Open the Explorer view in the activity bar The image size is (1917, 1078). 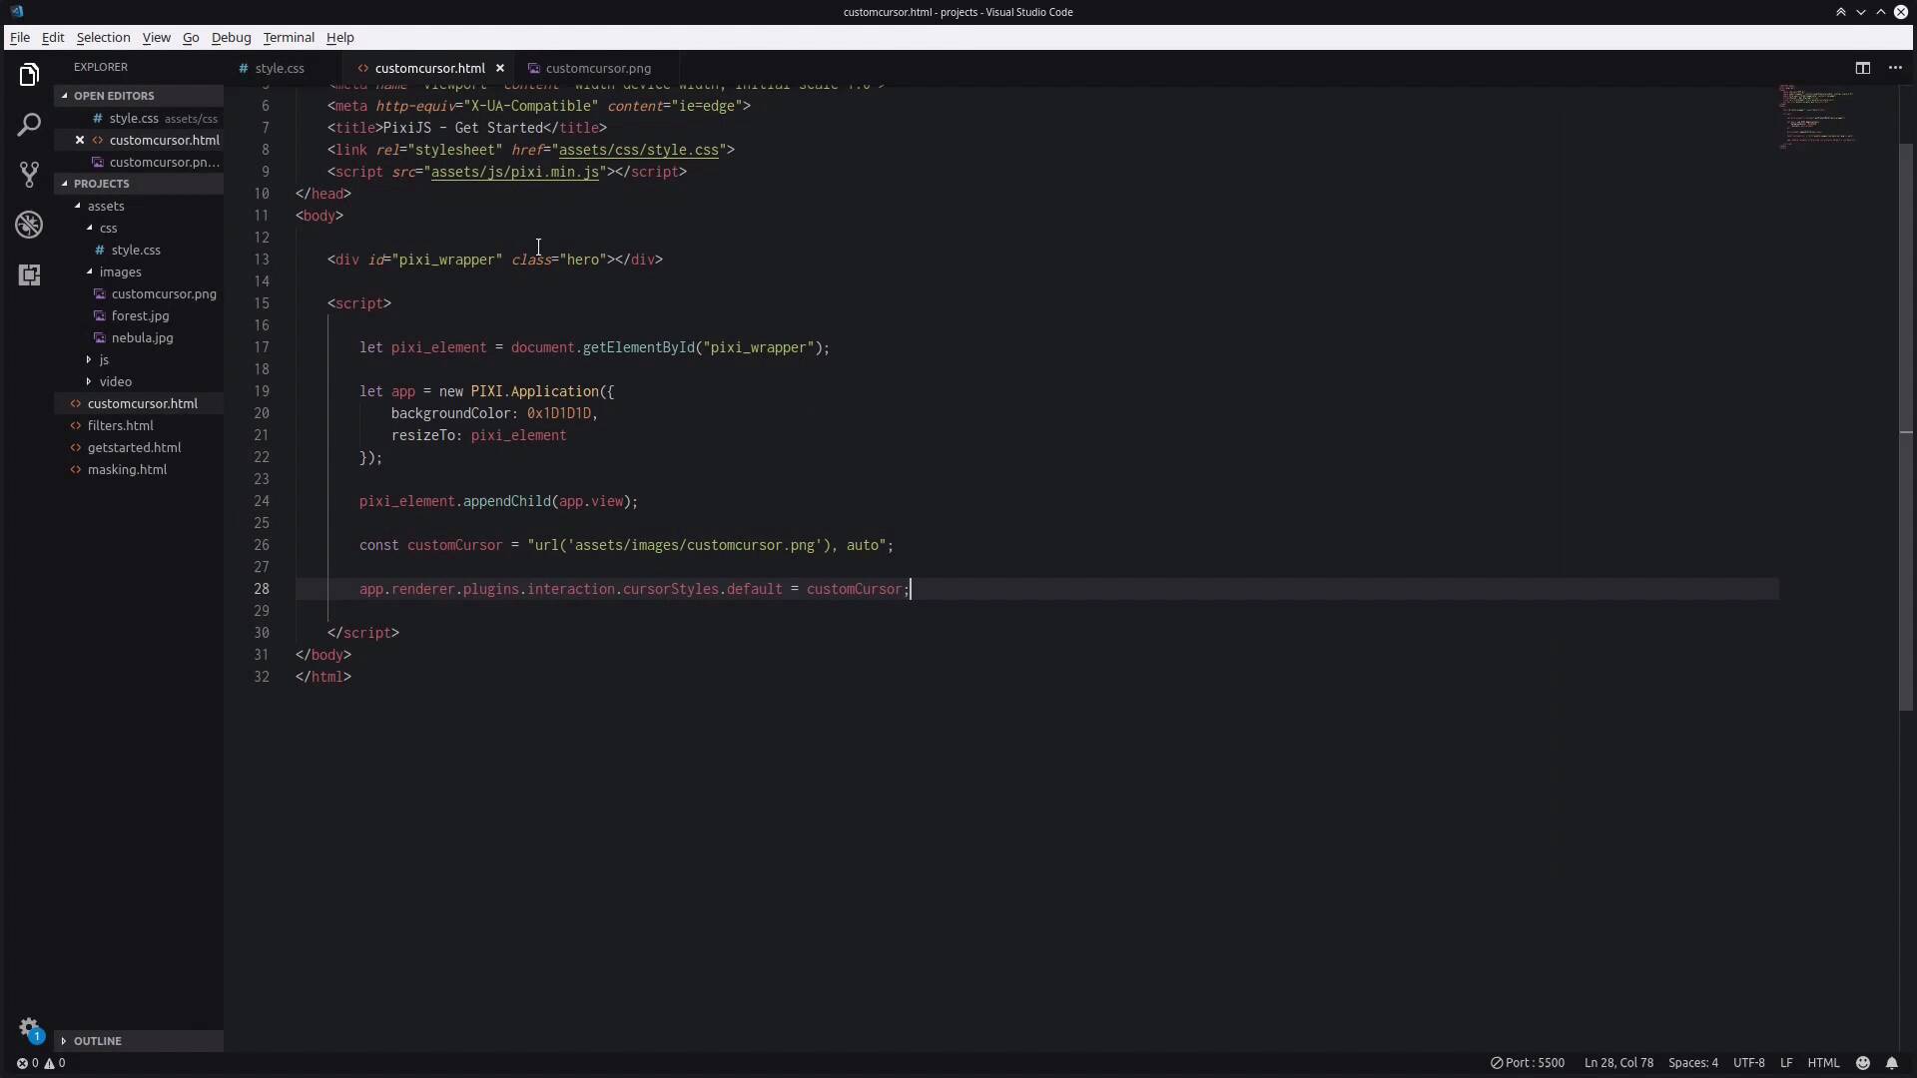click(x=30, y=74)
